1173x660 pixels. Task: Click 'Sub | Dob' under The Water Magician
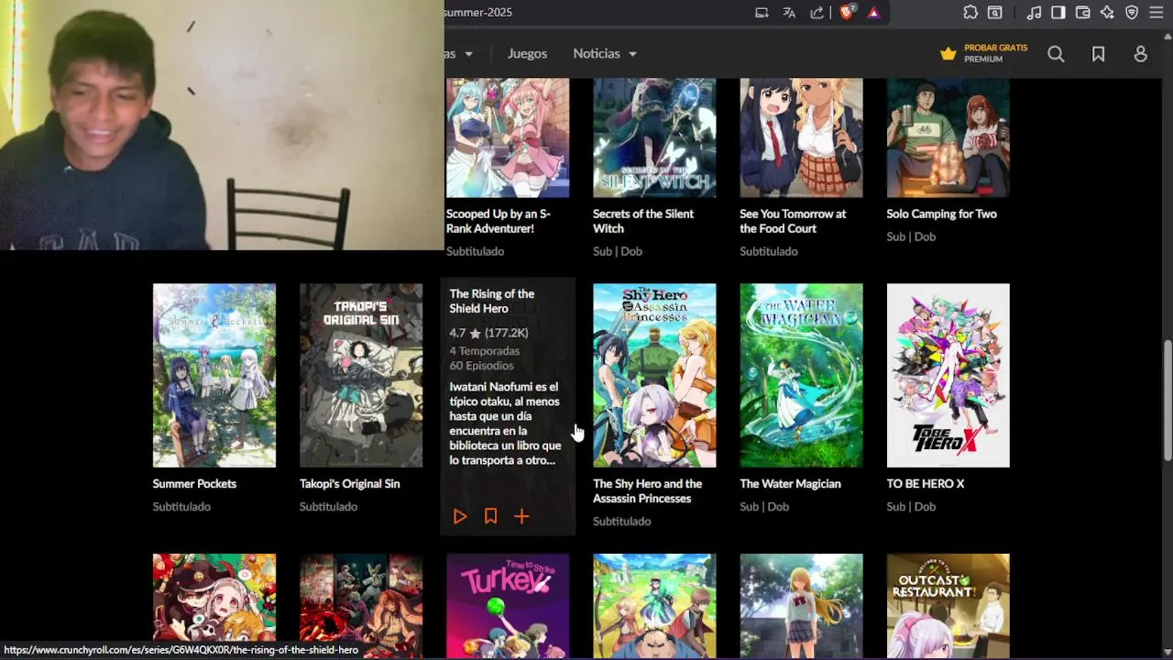click(764, 507)
